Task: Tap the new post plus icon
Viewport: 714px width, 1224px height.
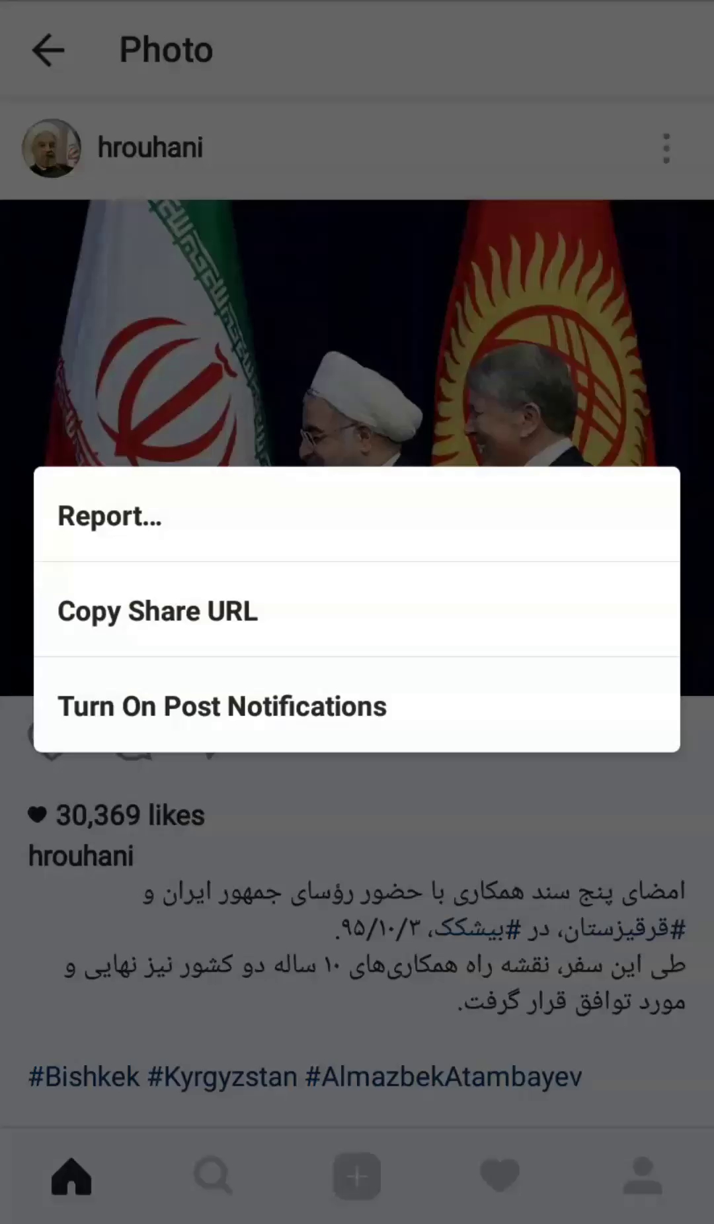Action: pos(357,1176)
